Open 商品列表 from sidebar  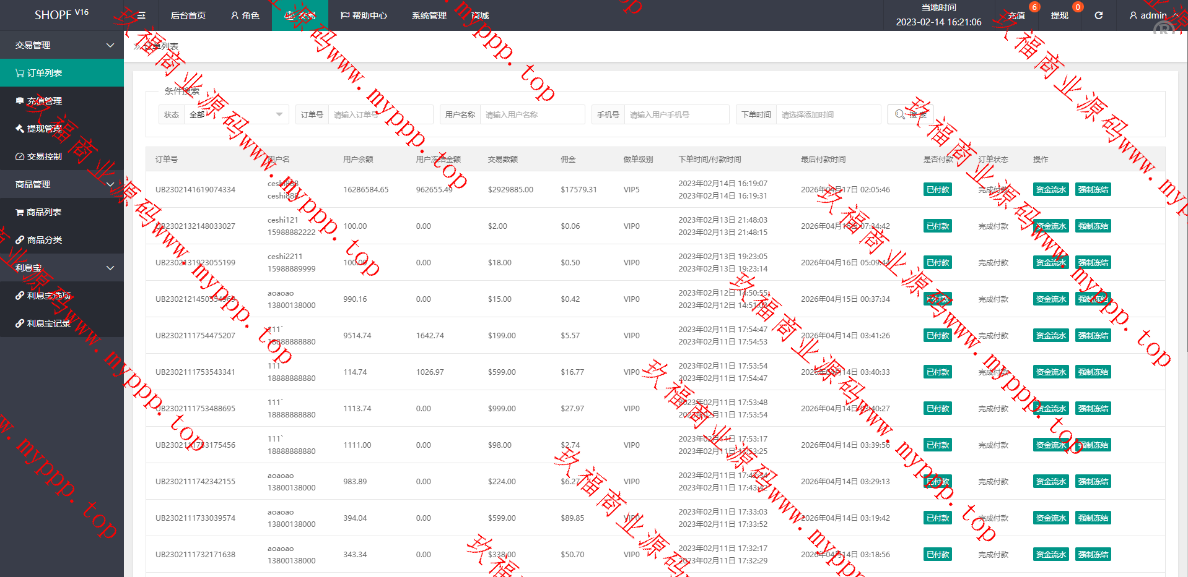[x=62, y=212]
